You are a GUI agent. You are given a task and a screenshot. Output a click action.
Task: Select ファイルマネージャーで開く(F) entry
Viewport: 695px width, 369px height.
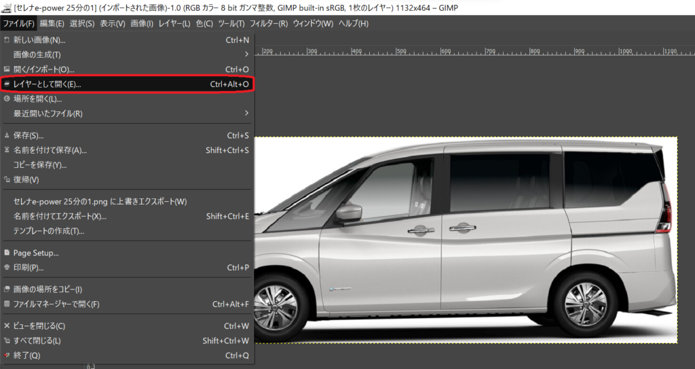pyautogui.click(x=56, y=304)
